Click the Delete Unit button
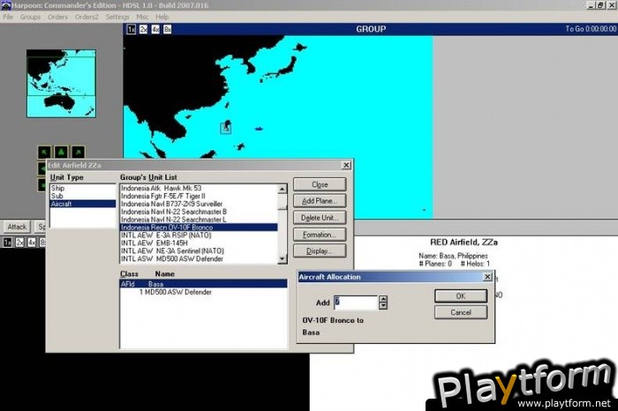This screenshot has width=618, height=411. (x=320, y=218)
